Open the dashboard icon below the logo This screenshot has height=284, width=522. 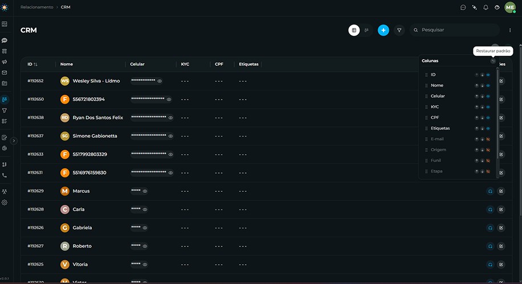click(x=5, y=24)
